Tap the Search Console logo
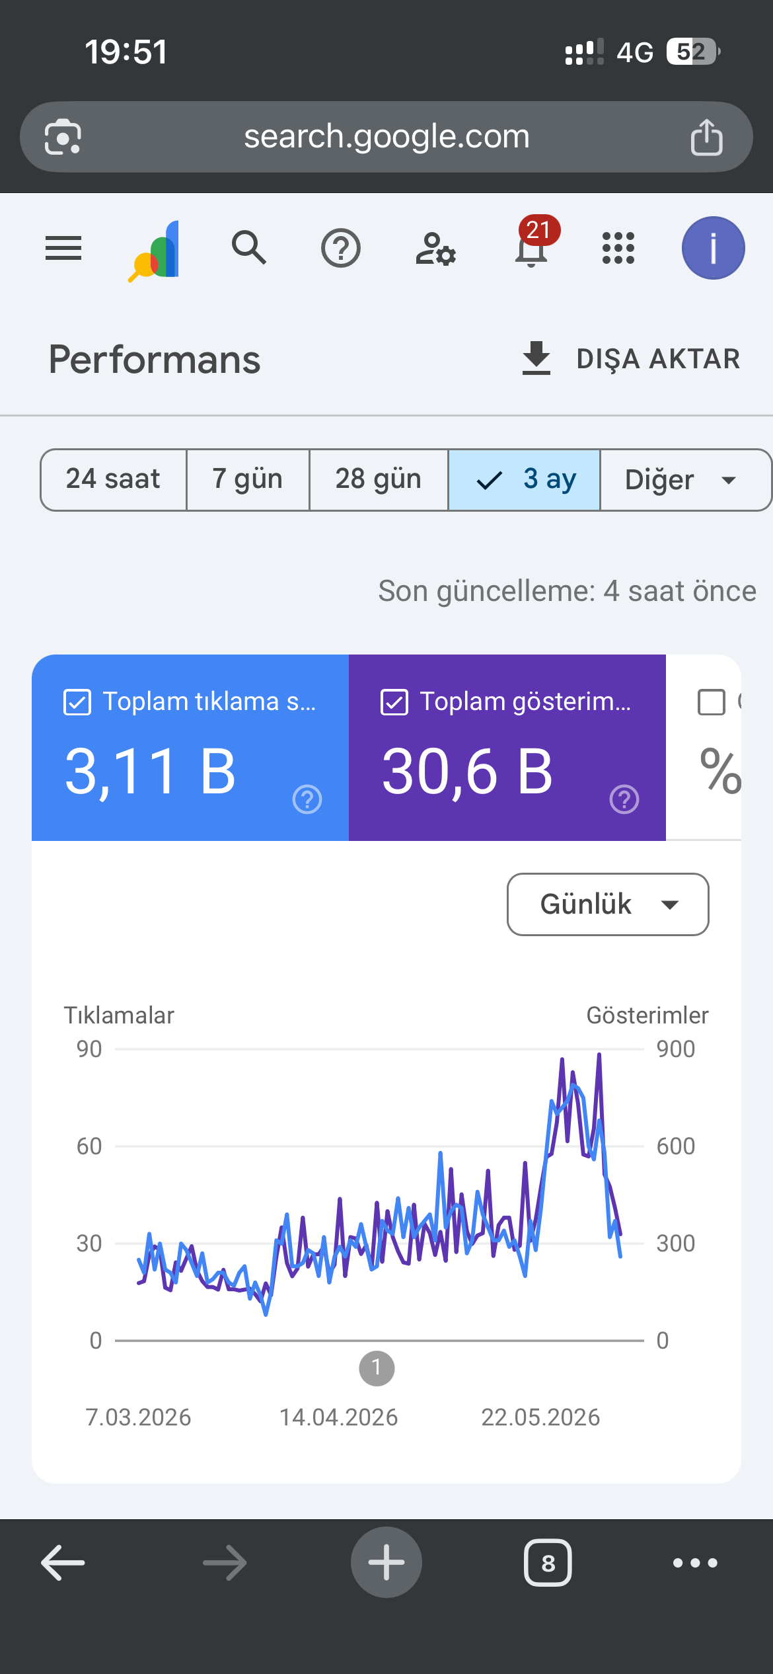 [x=155, y=251]
